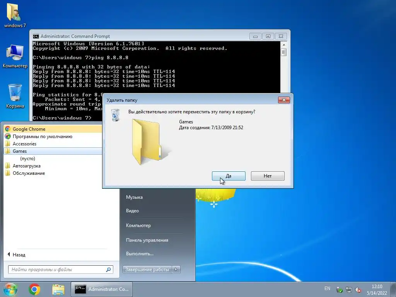Select the Корзина desktop icon

coord(15,96)
